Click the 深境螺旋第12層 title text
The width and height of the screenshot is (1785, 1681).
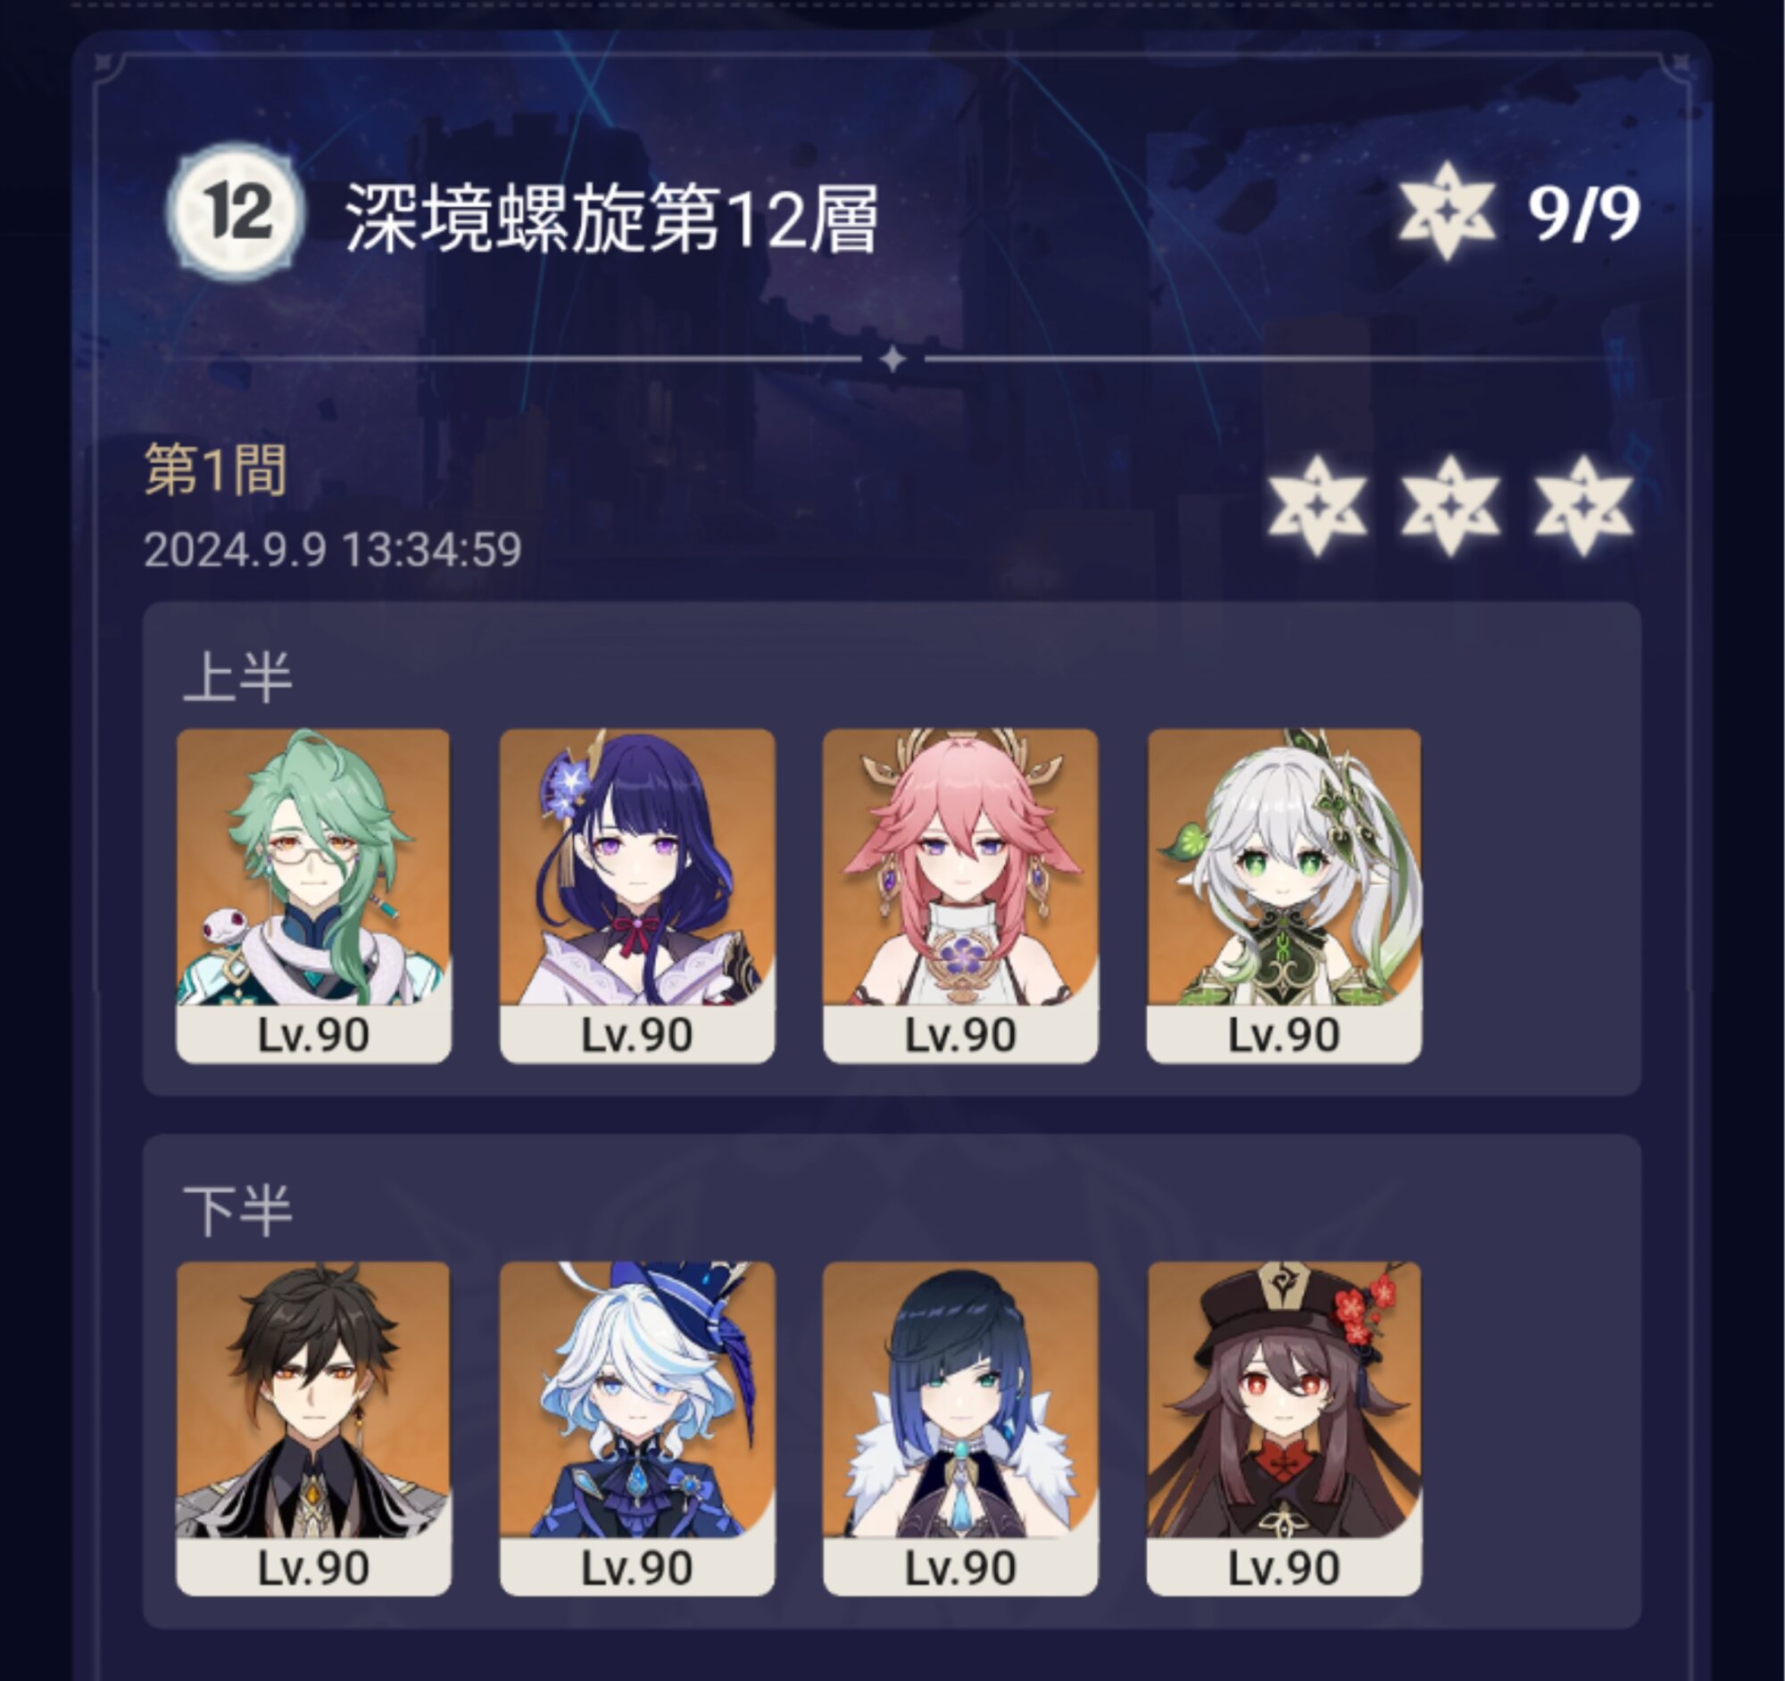[611, 218]
